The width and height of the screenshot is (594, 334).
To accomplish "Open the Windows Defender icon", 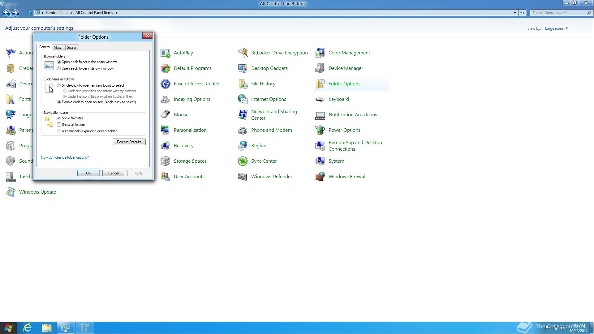I will [x=243, y=177].
